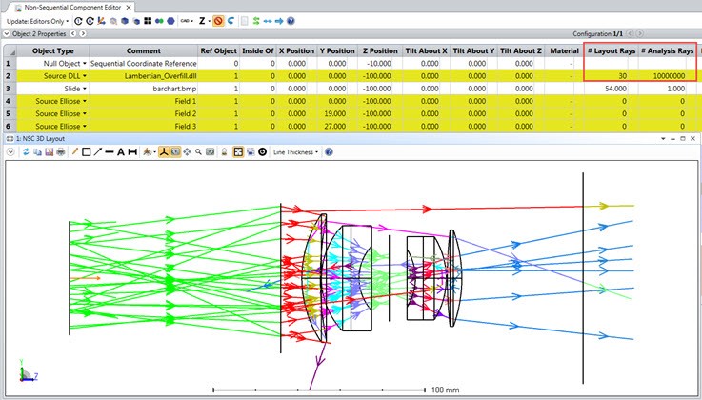Image resolution: width=702 pixels, height=400 pixels.
Task: Select the barchart.bmp comment cell
Action: pos(143,89)
